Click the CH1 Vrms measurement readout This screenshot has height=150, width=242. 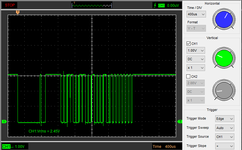point(44,131)
